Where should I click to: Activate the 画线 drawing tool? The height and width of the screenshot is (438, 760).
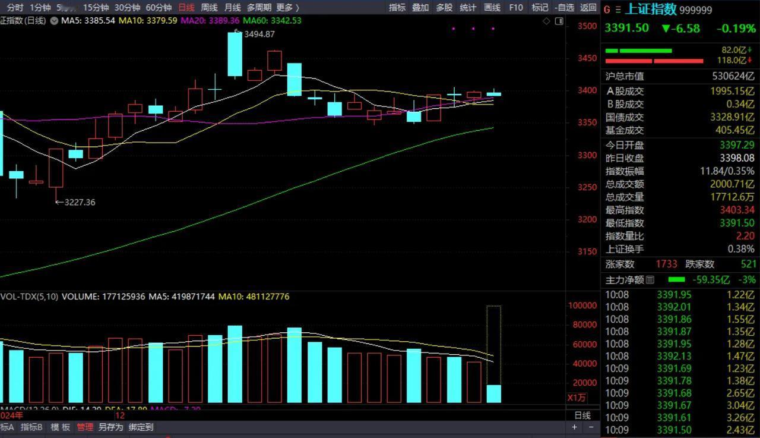pos(492,8)
